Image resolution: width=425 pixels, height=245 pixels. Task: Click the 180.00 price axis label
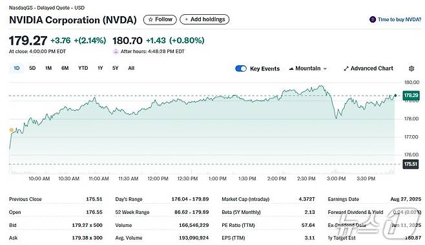[x=411, y=82]
